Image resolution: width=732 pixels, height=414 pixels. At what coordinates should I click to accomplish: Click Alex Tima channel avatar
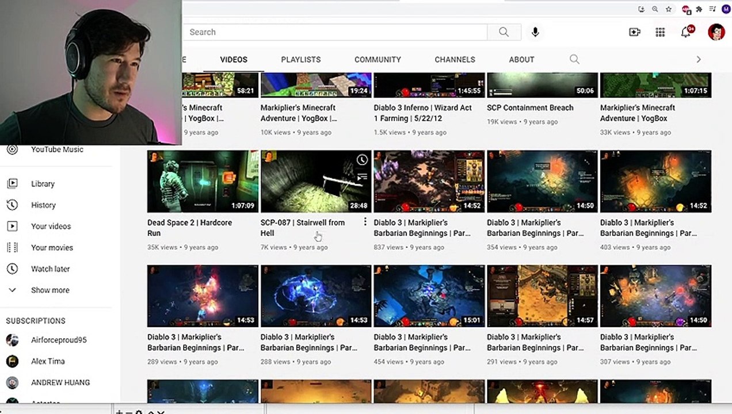tap(12, 361)
